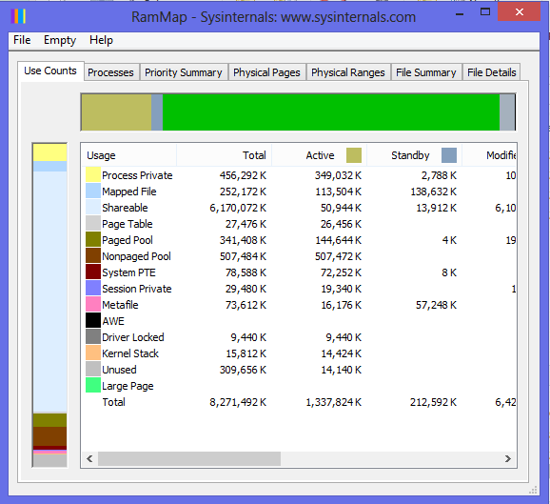Click the 507,472 K Nonpaged Pool active value
The height and width of the screenshot is (504, 550).
pyautogui.click(x=338, y=256)
